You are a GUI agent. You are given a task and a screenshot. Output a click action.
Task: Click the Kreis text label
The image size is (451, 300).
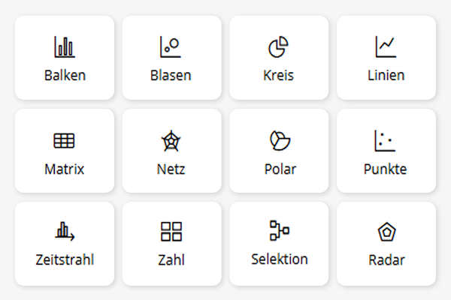[x=279, y=76]
